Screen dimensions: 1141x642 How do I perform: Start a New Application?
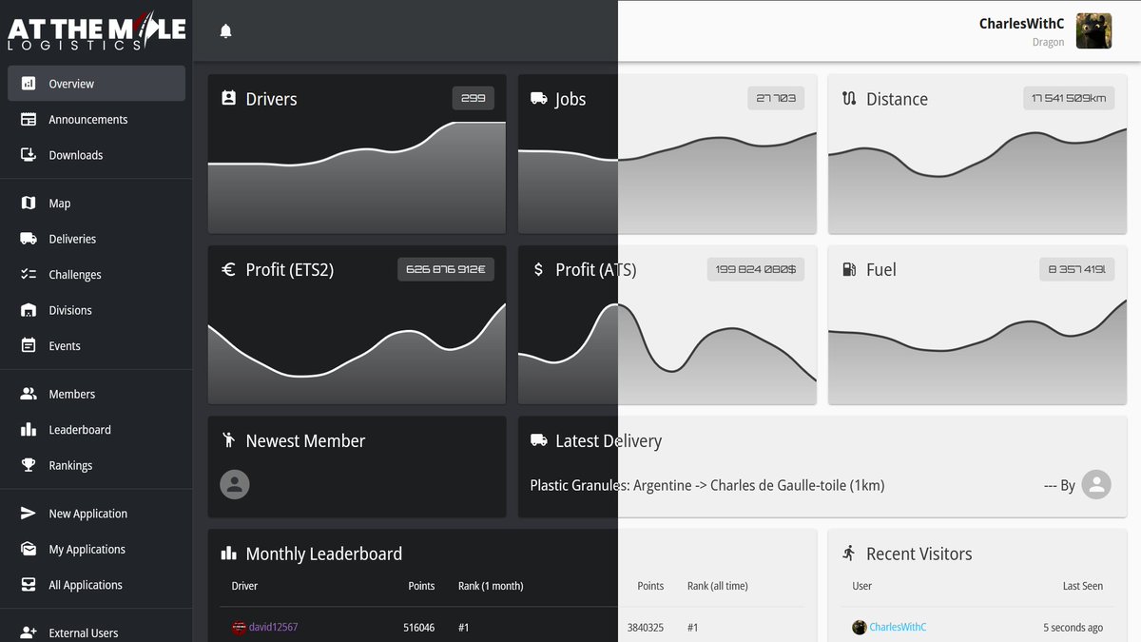click(96, 514)
